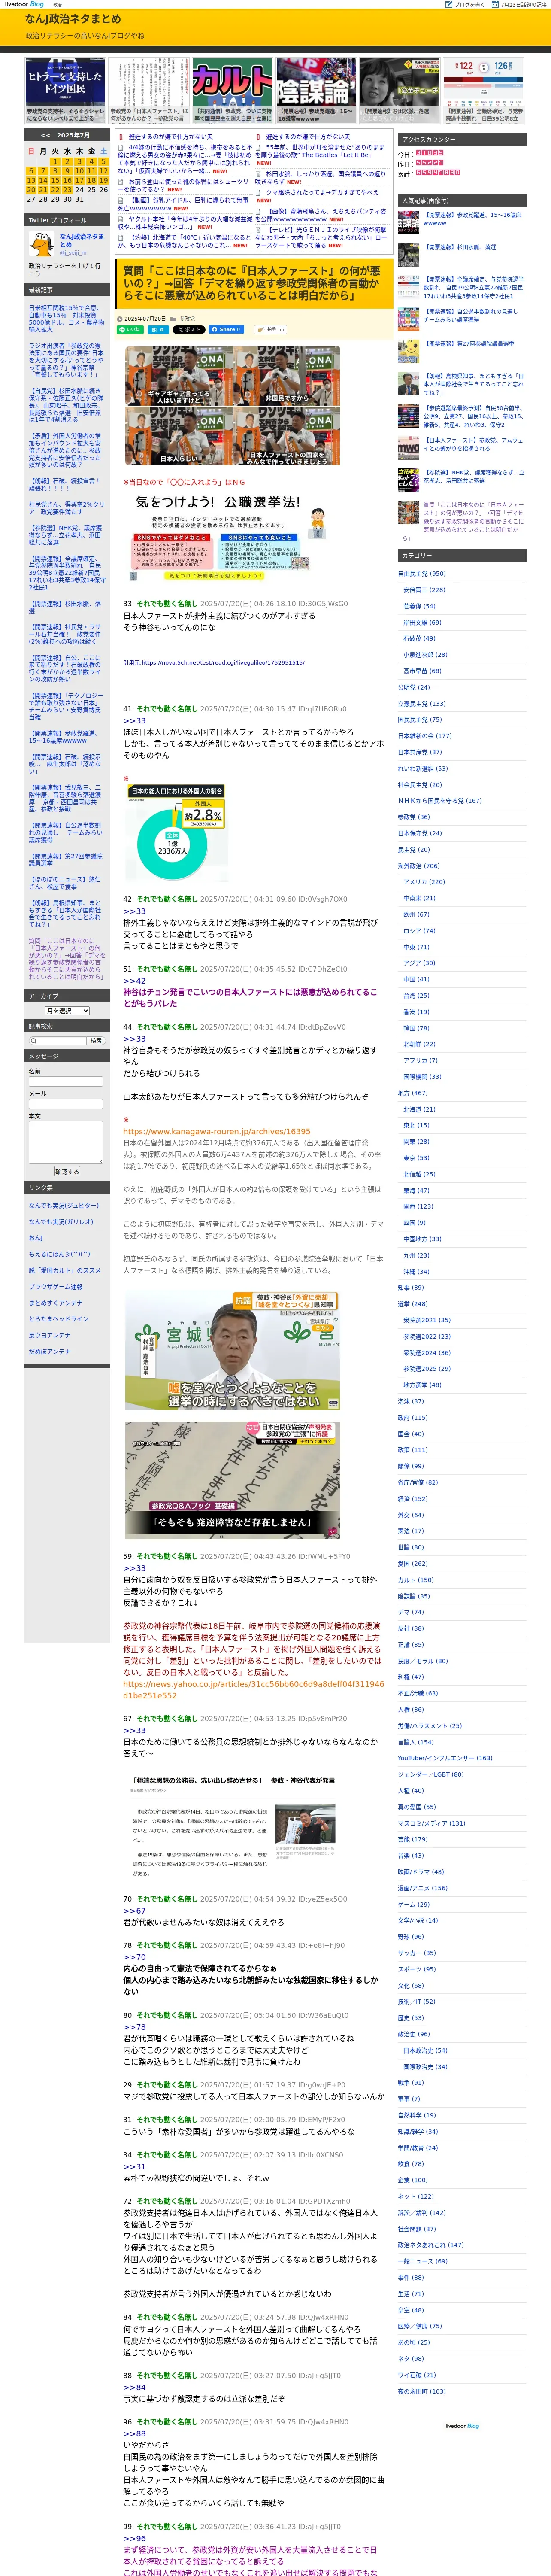
Task: Click the pencil icon beside 'ブログを書く'
Action: click(448, 5)
